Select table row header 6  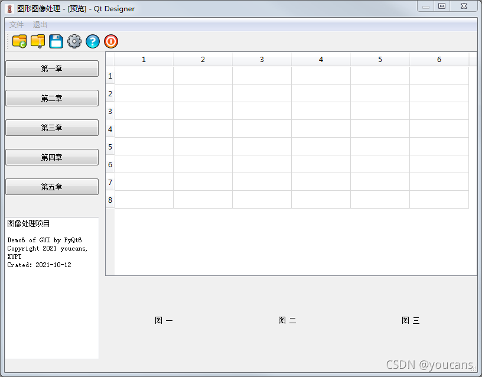click(110, 164)
